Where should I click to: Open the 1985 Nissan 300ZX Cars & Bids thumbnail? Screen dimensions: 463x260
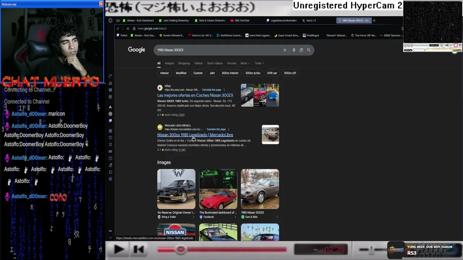tap(260, 189)
